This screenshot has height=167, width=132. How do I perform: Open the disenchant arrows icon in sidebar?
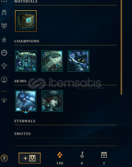(4, 100)
